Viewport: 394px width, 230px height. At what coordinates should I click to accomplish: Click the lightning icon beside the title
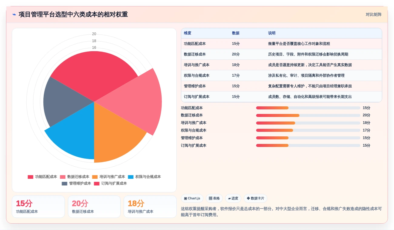14,15
